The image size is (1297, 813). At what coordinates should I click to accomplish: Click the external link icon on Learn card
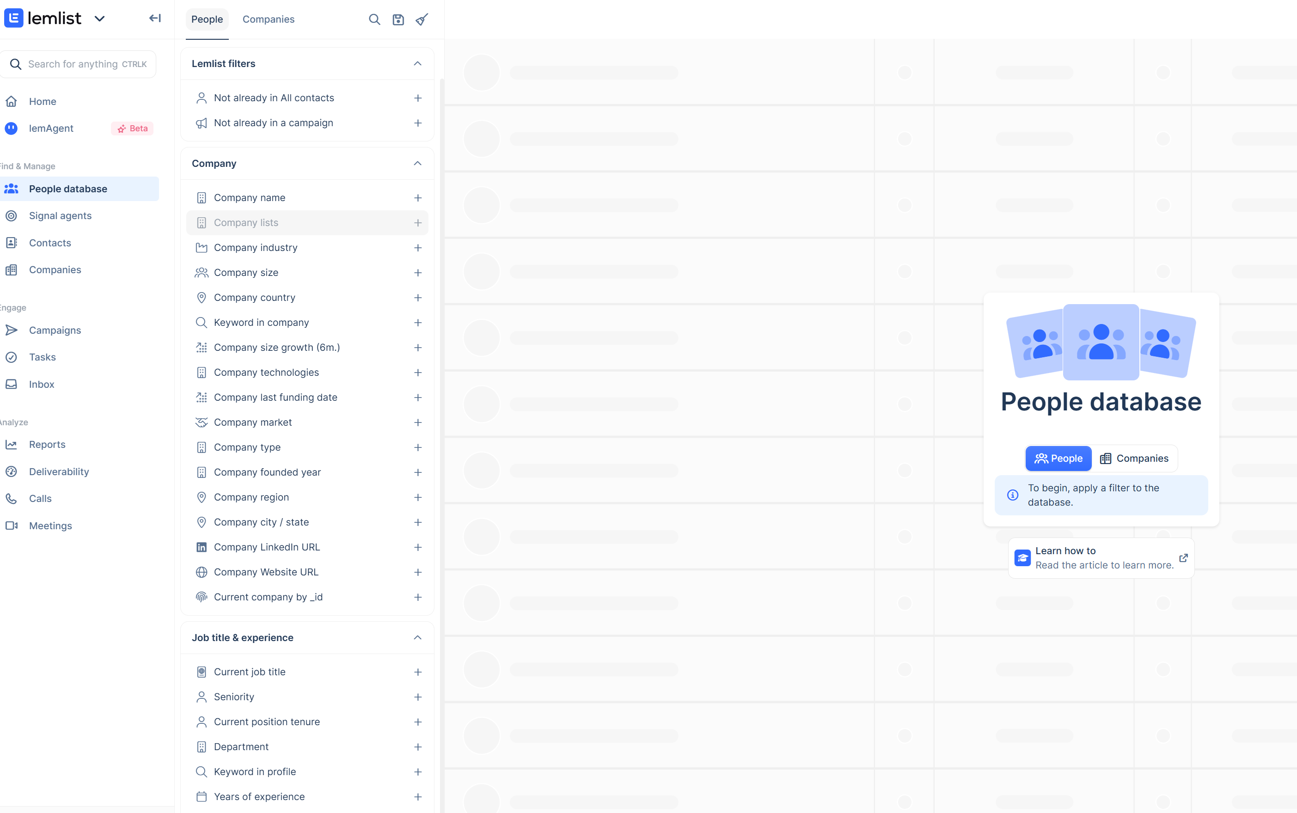pos(1184,558)
